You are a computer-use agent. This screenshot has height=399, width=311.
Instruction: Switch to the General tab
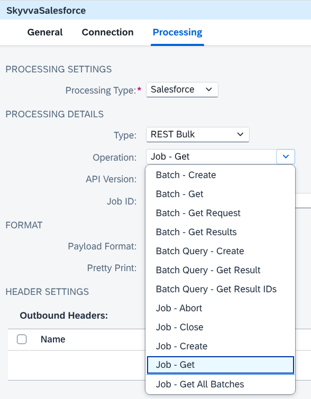coord(45,32)
